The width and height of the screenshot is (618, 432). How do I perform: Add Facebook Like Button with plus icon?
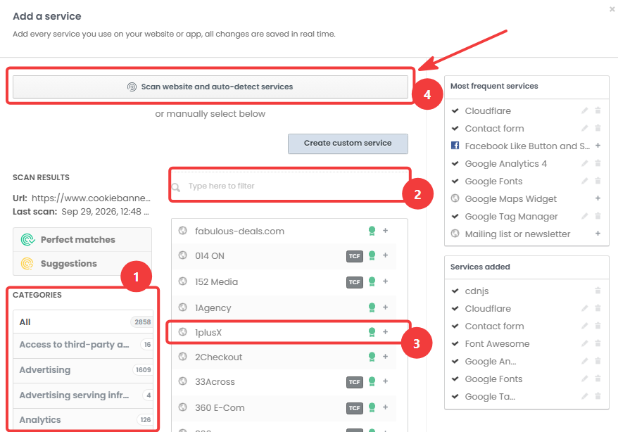(x=598, y=146)
